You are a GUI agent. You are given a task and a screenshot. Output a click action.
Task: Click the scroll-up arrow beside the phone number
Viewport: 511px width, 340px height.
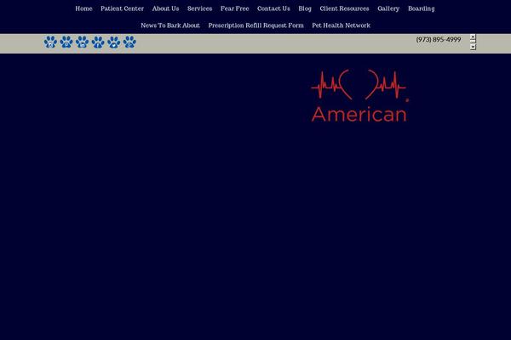coord(473,37)
